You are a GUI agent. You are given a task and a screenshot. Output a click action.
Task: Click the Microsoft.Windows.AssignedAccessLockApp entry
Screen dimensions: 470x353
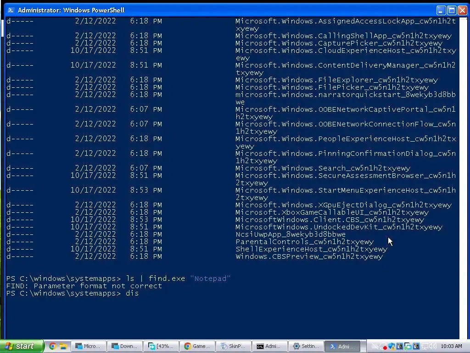click(345, 25)
